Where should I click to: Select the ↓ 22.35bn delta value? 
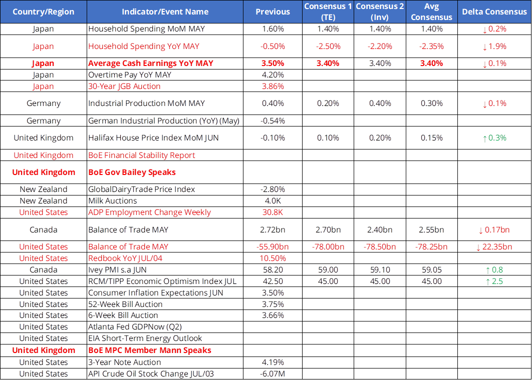click(x=494, y=247)
